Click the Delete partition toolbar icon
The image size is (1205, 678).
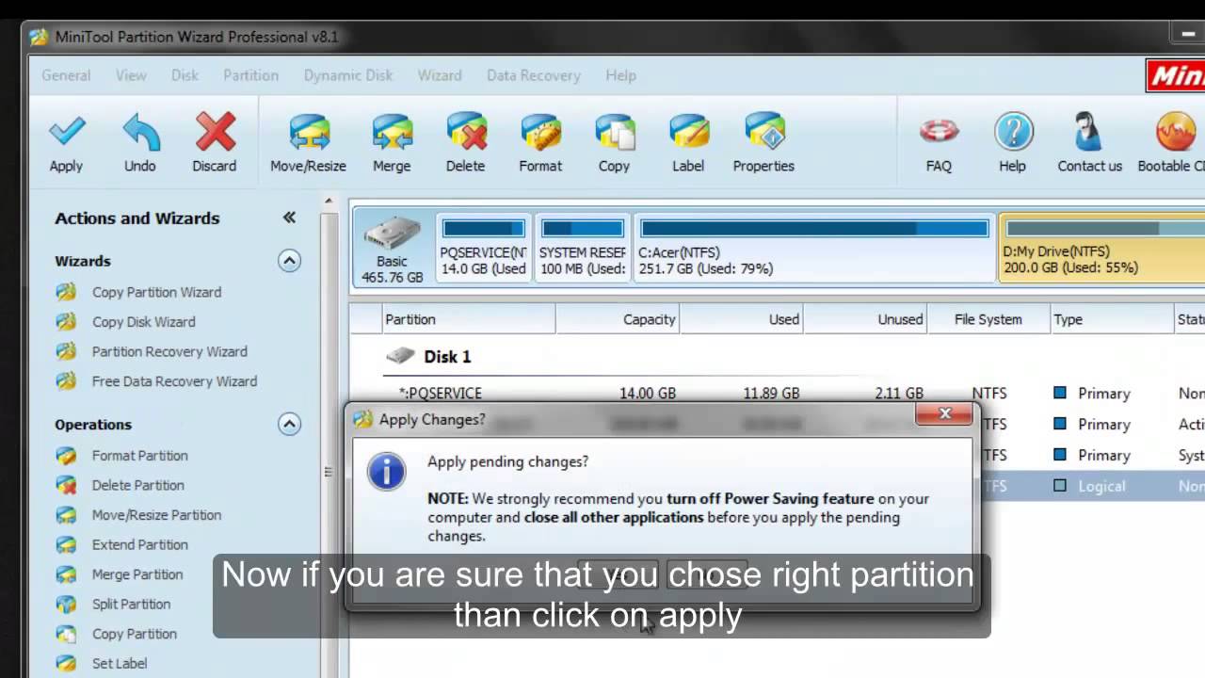coord(466,133)
